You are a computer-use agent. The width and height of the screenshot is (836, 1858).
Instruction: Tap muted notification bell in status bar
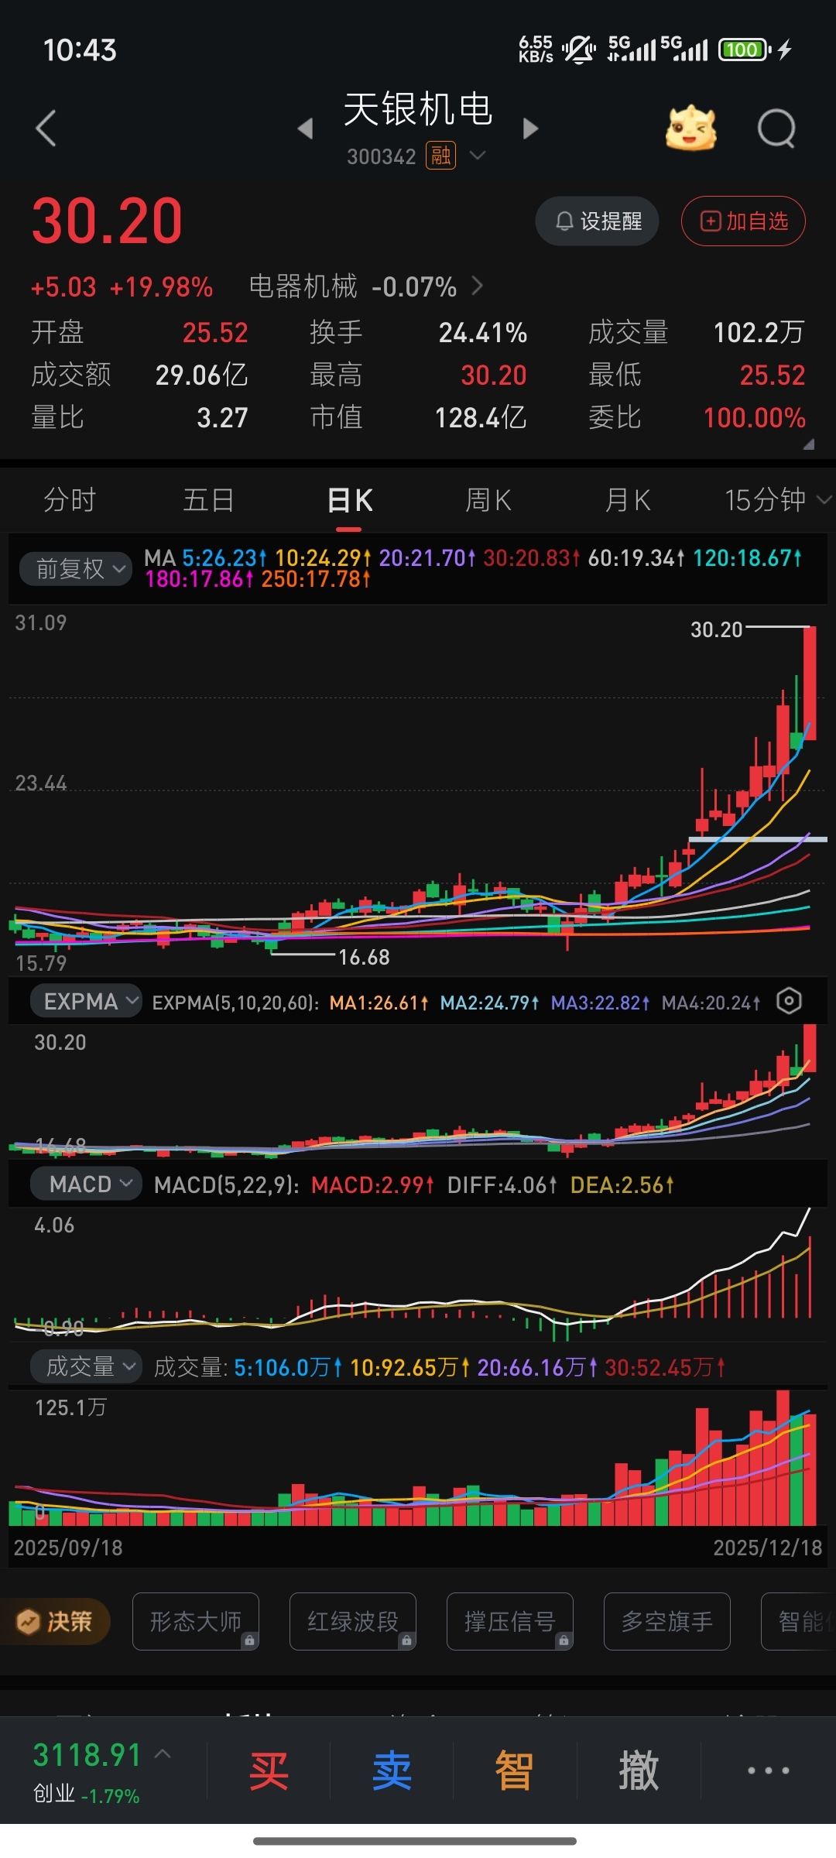(x=579, y=50)
